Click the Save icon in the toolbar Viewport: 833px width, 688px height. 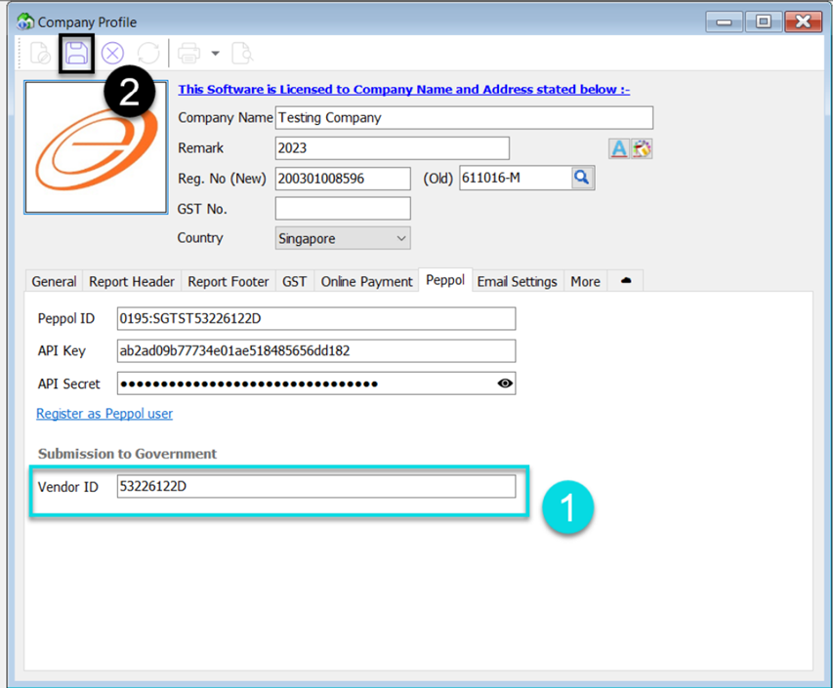point(76,53)
